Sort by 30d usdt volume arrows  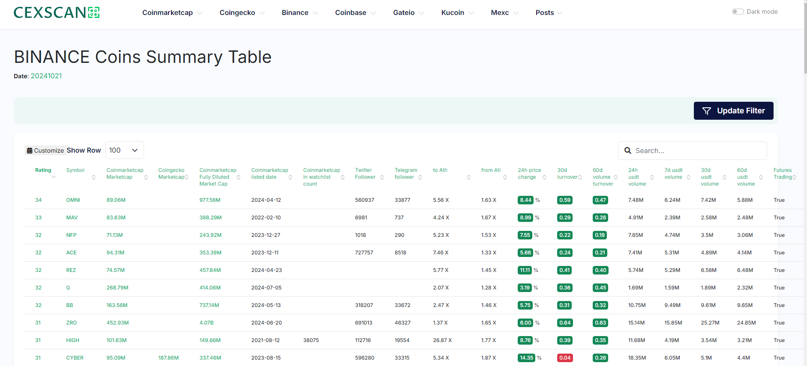(724, 177)
